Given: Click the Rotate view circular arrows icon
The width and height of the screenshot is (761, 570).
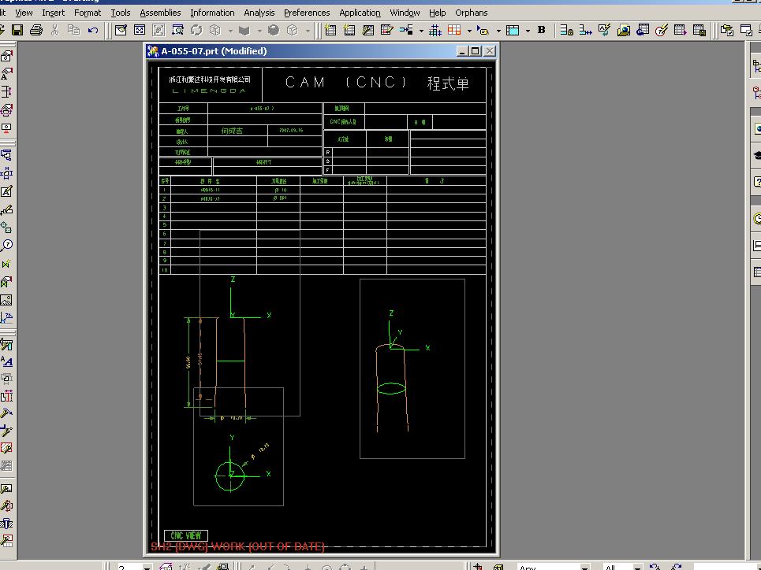Looking at the screenshot, I should click(196, 31).
